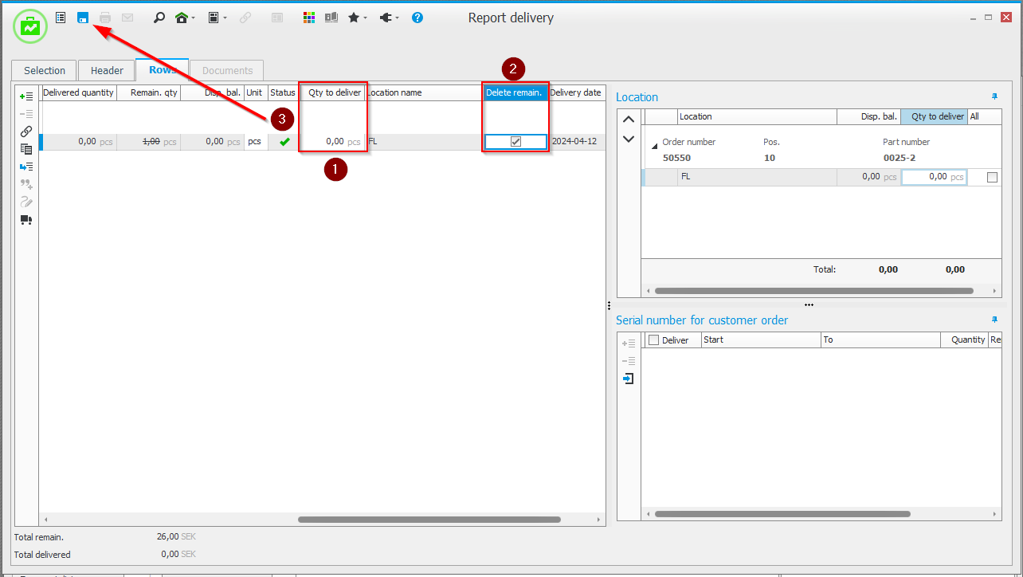Click the magnifying glass search icon

pos(159,18)
